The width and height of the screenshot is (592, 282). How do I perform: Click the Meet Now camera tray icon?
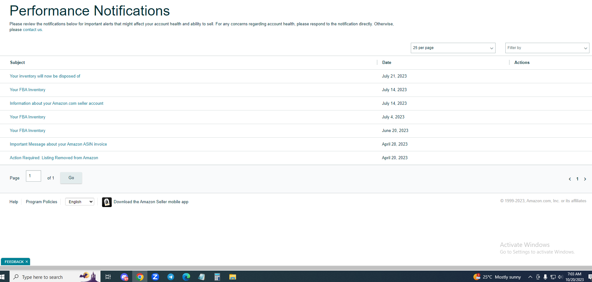click(x=538, y=277)
